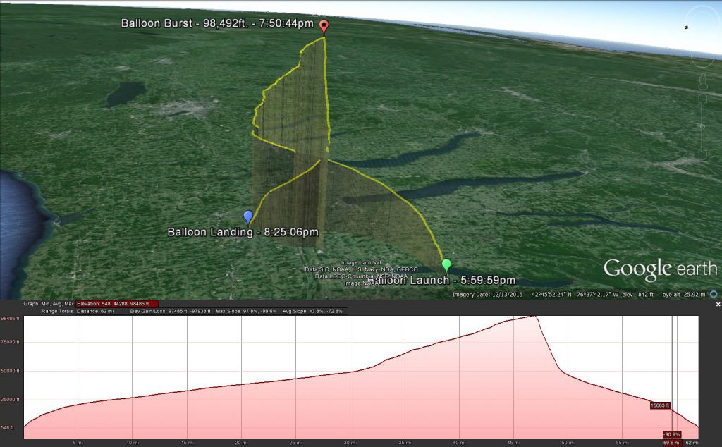The image size is (722, 447).
Task: Click the elevation peak on the profile graph
Action: click(535, 317)
